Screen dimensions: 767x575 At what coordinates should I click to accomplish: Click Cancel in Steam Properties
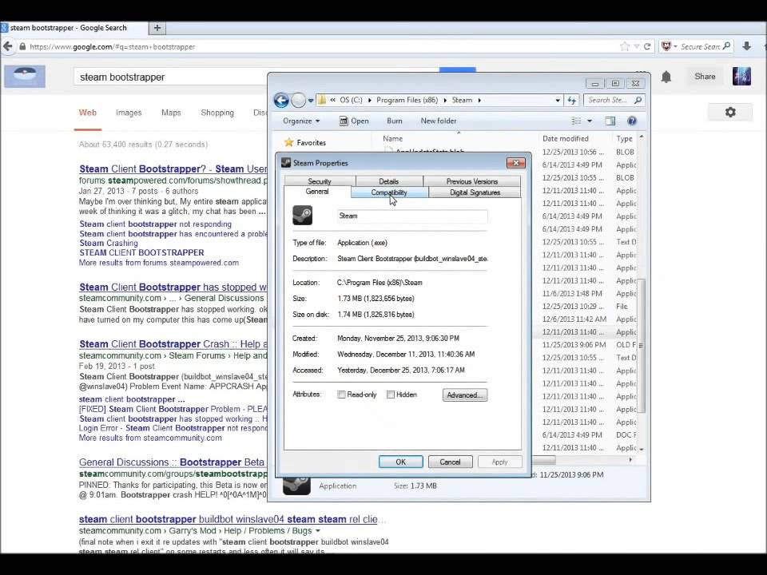[450, 462]
